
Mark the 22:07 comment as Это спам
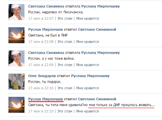[x=65, y=19]
